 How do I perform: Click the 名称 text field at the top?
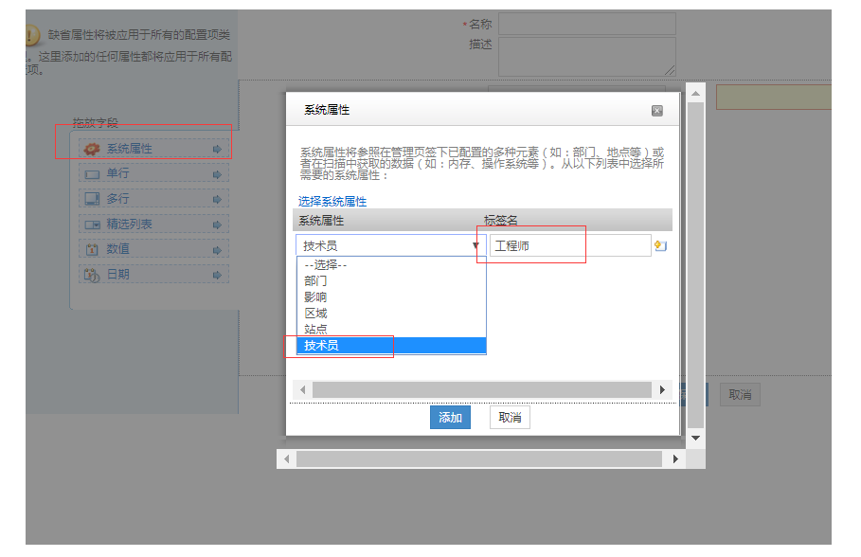pos(586,24)
